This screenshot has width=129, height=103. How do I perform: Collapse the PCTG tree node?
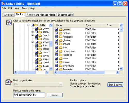pyautogui.click(x=28, y=25)
